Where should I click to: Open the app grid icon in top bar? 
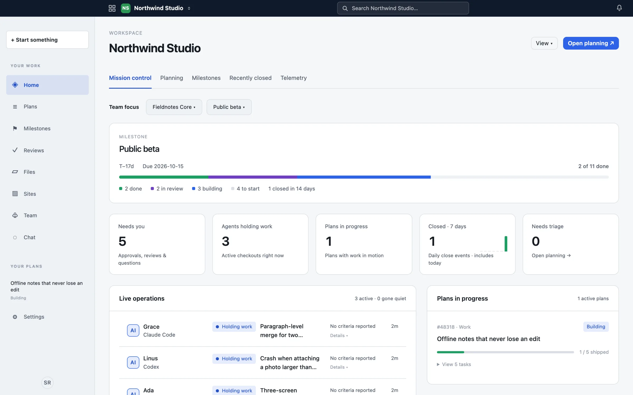112,8
